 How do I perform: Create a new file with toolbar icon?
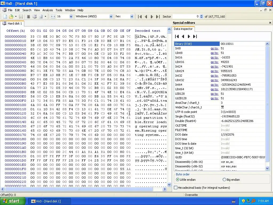pos(5,17)
